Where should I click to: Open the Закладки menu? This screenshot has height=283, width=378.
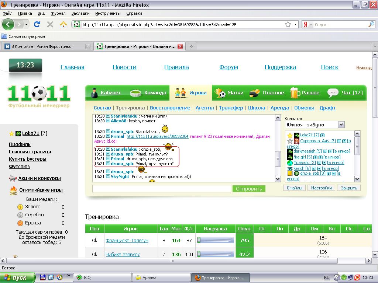pos(80,13)
